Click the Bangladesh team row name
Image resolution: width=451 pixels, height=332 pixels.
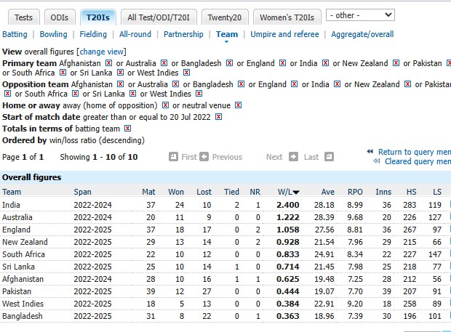click(x=23, y=316)
